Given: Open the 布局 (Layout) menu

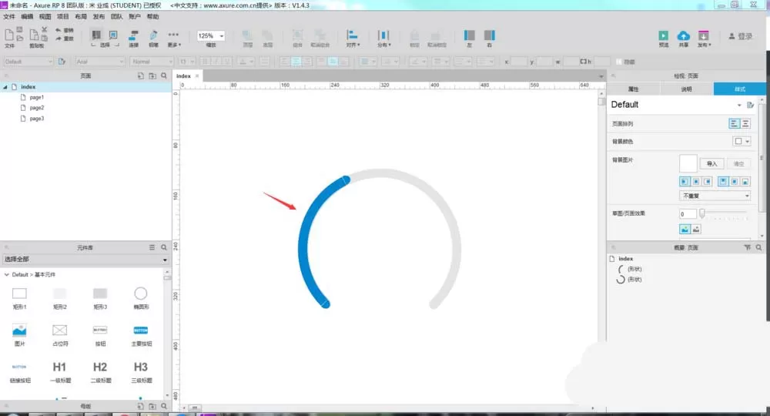Looking at the screenshot, I should point(81,17).
